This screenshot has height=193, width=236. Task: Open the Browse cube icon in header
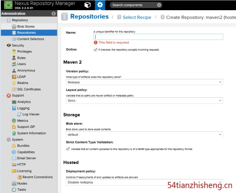[x=87, y=5]
